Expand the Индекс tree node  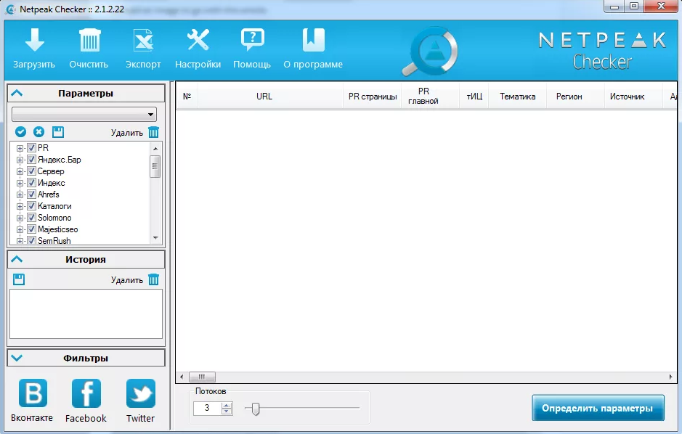click(20, 184)
